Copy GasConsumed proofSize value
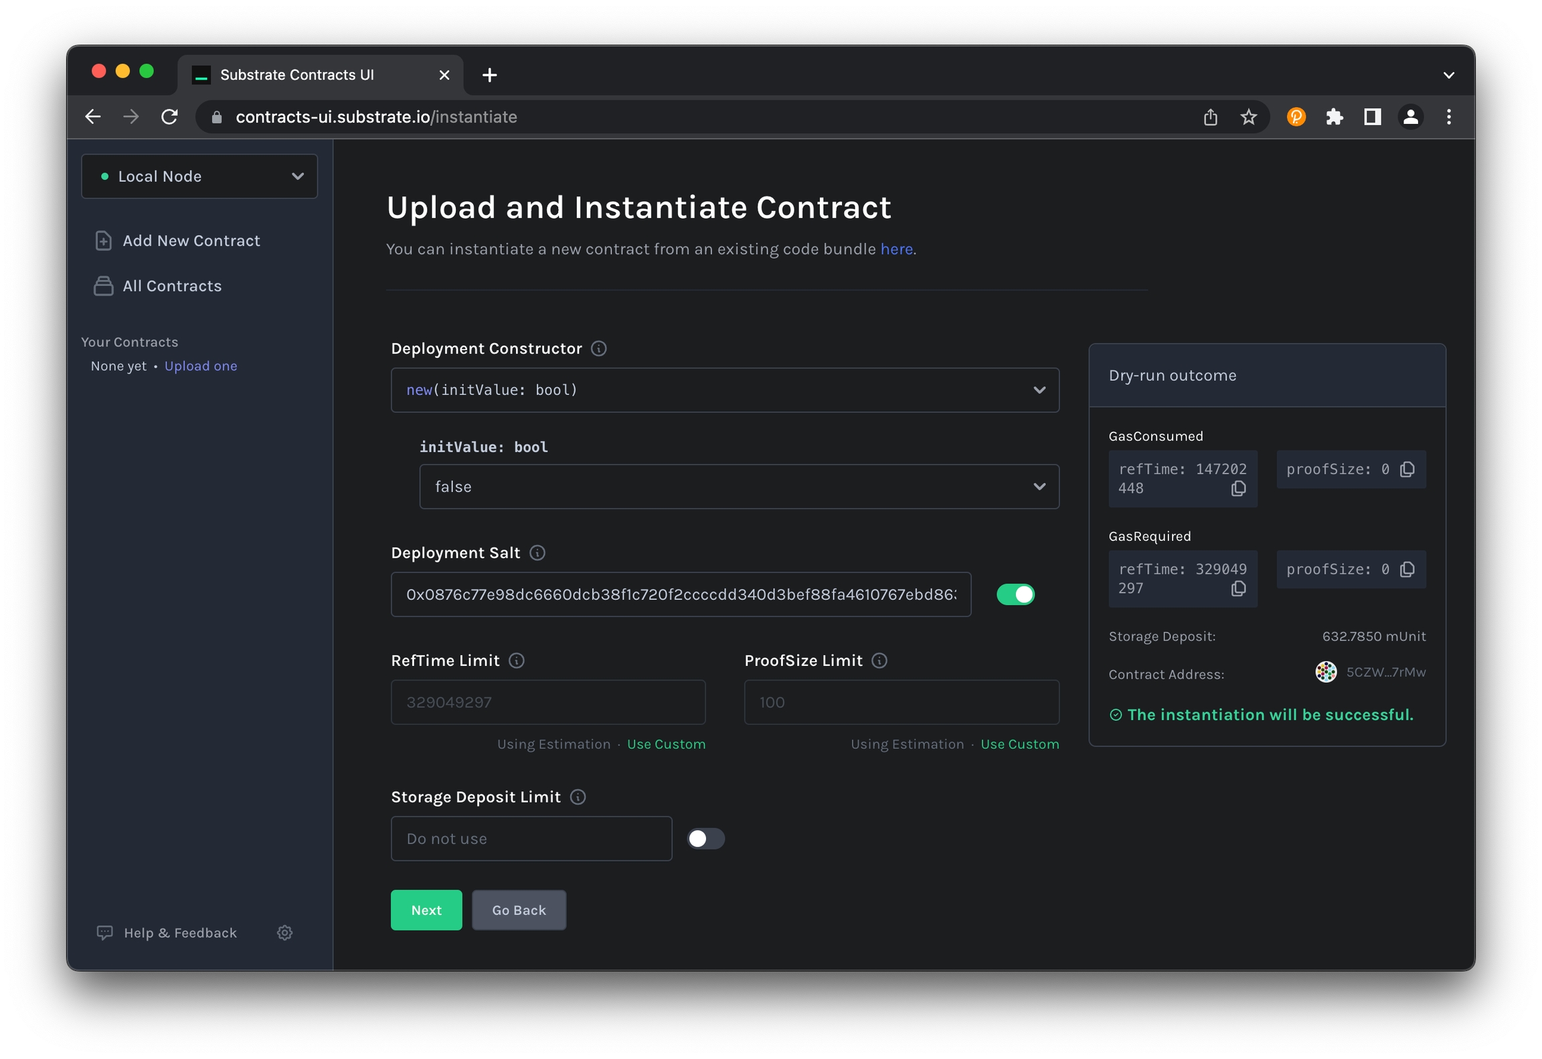 (x=1407, y=469)
